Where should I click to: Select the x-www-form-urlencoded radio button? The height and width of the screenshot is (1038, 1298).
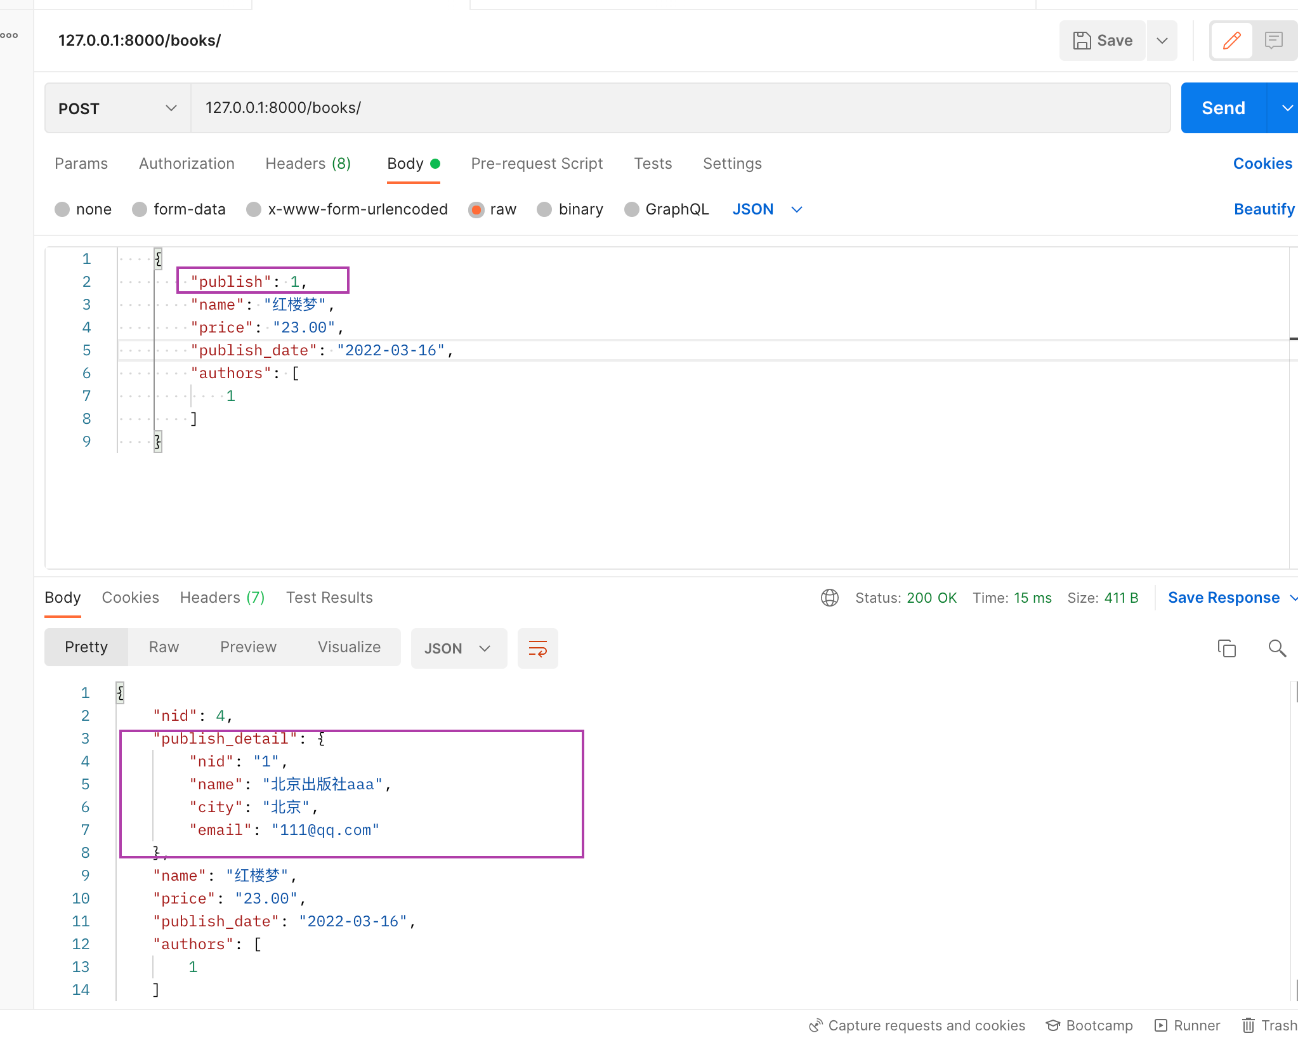(x=254, y=209)
